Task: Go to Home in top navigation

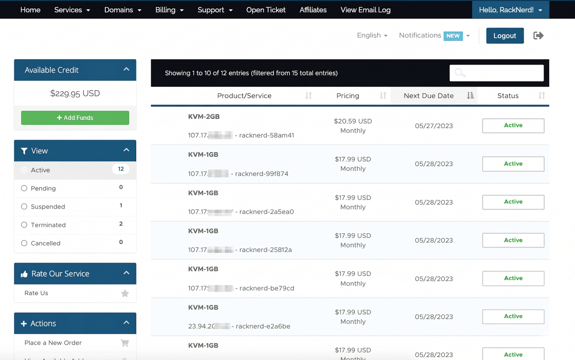Action: (x=30, y=10)
